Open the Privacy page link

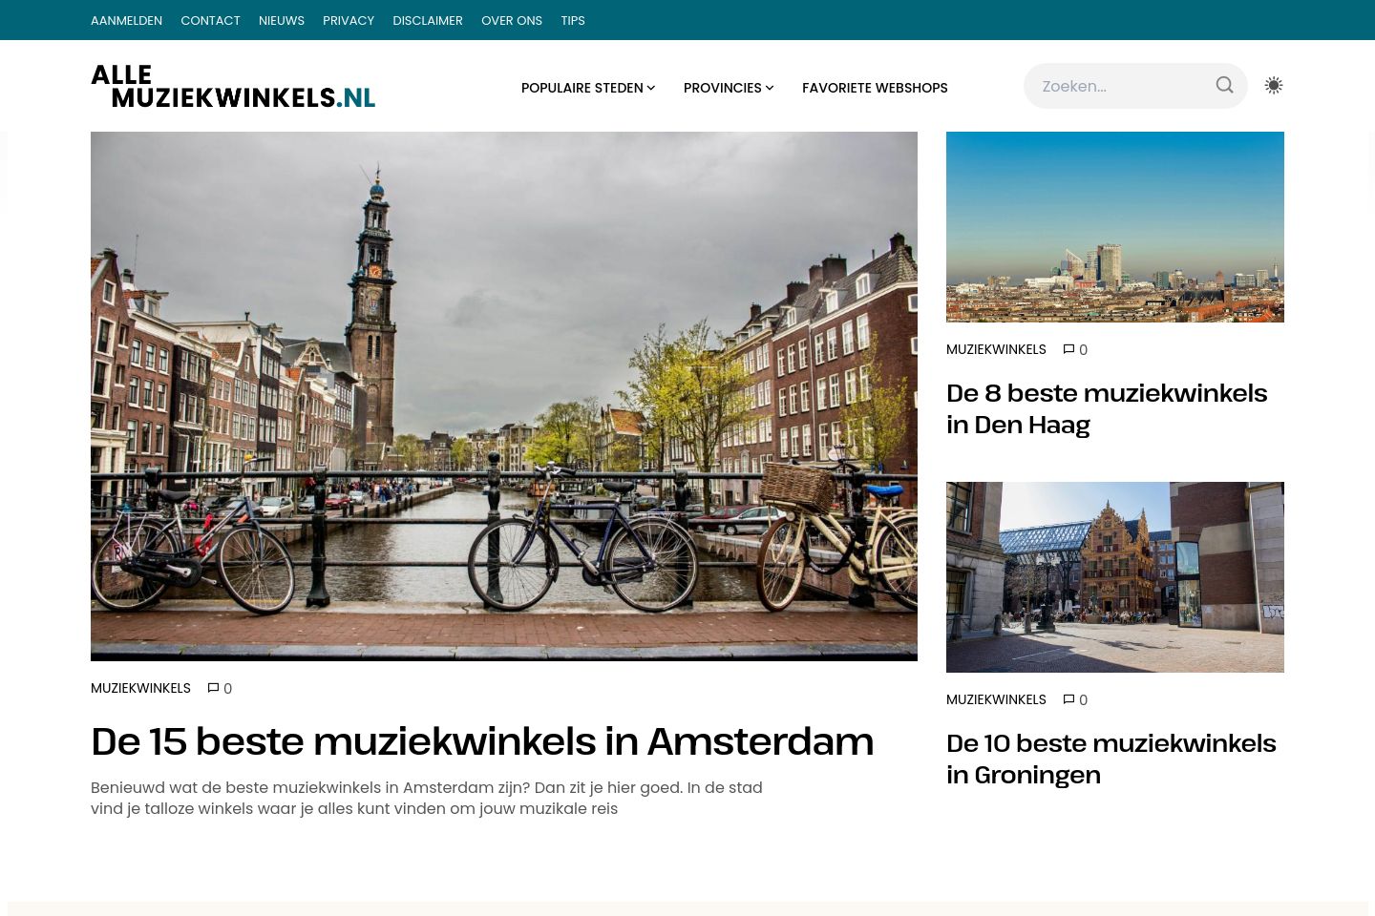click(349, 20)
